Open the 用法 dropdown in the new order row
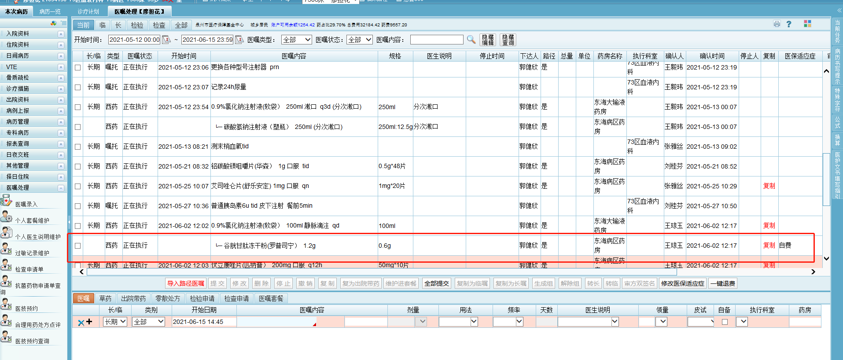The image size is (843, 360). 458,322
